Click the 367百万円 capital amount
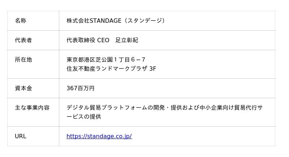Viewport: 289px width, 157px height. coord(80,88)
